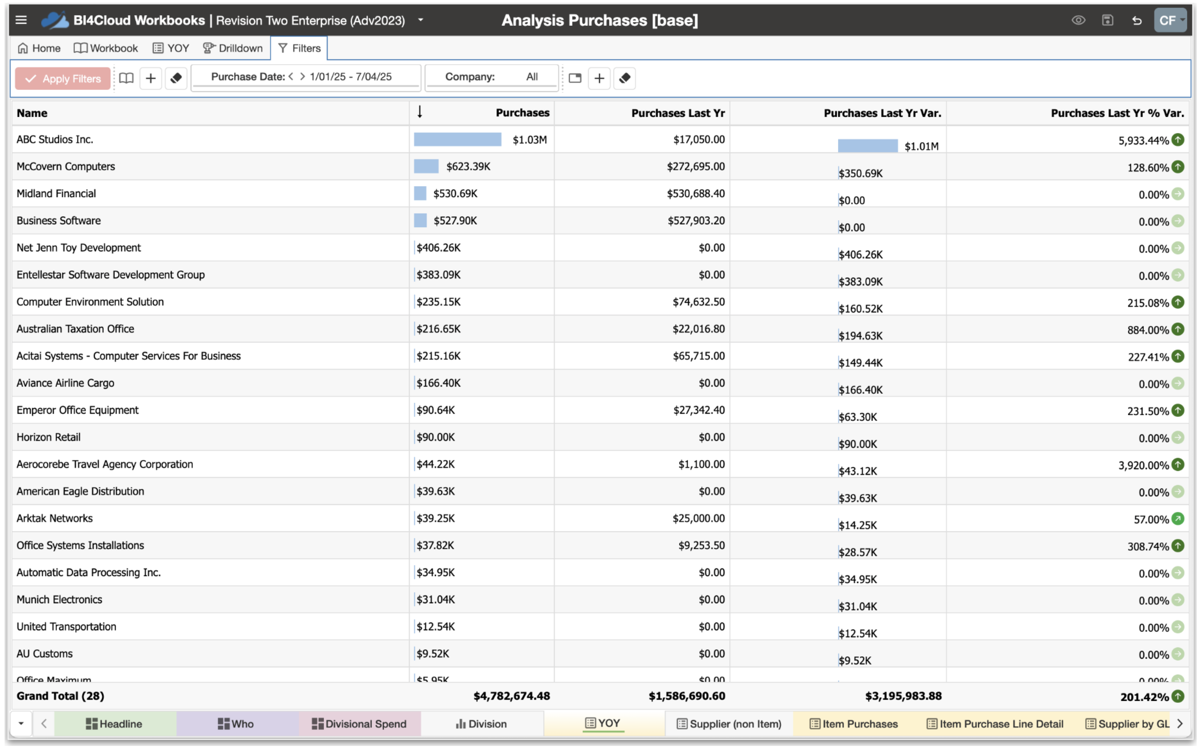Click up arrow indicator on Australian Taxation Office row

pyautogui.click(x=1178, y=329)
